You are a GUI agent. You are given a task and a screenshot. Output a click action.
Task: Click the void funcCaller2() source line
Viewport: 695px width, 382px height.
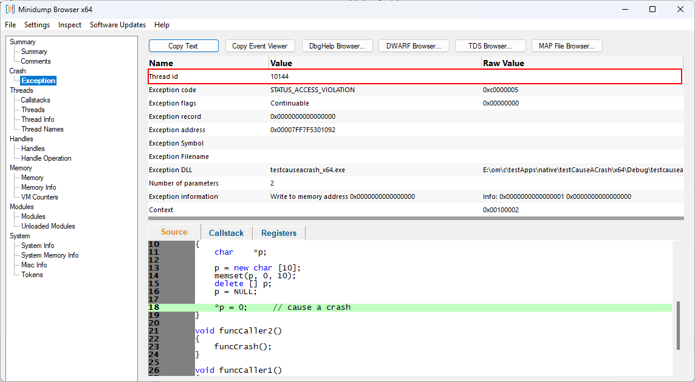tap(239, 330)
